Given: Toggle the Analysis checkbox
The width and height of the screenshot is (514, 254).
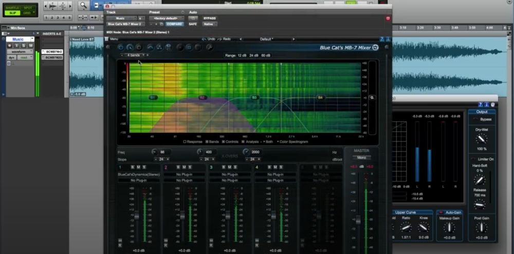Looking at the screenshot, I should (243, 142).
